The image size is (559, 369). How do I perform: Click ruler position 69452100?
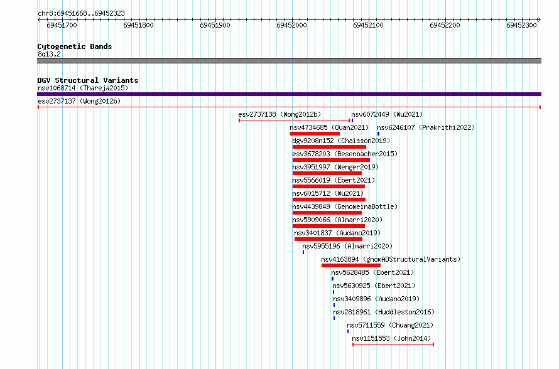pos(368,25)
